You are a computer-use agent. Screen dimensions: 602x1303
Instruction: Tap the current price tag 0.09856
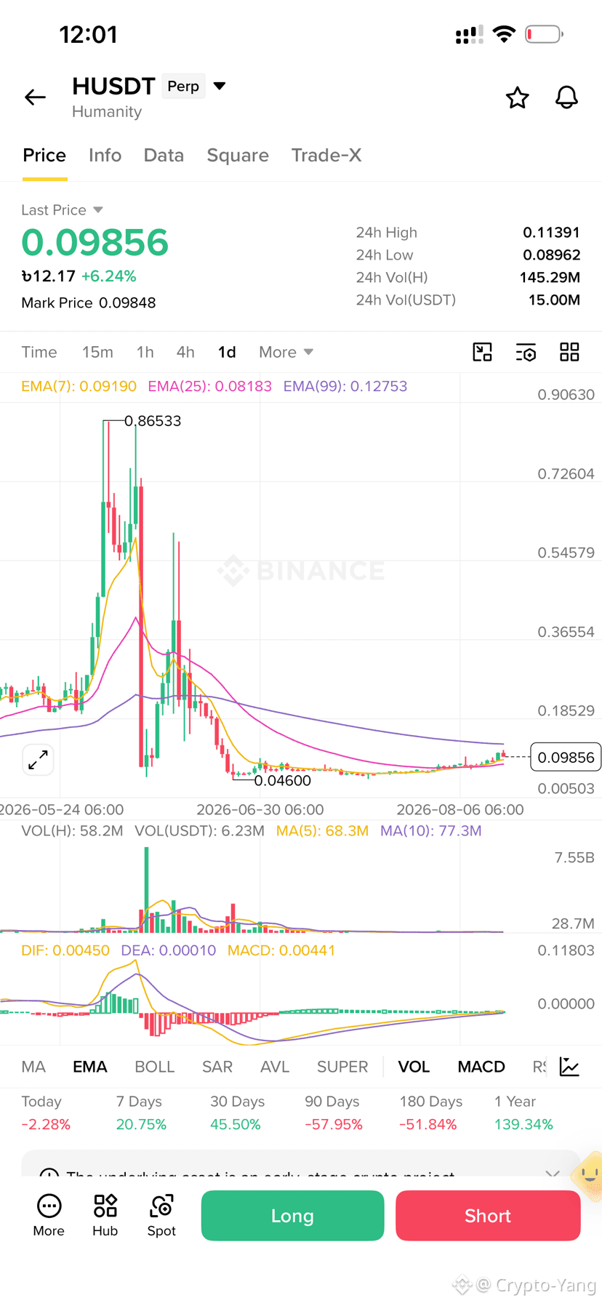click(566, 758)
